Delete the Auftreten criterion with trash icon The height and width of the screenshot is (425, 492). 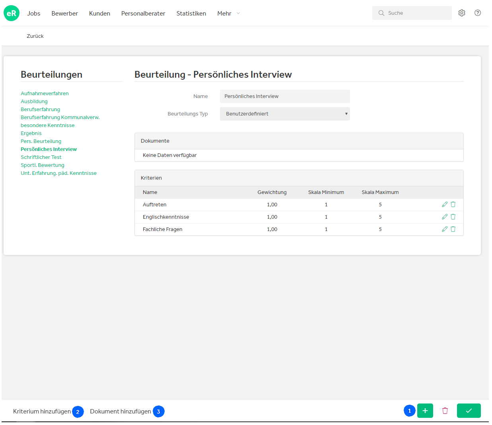click(x=453, y=204)
